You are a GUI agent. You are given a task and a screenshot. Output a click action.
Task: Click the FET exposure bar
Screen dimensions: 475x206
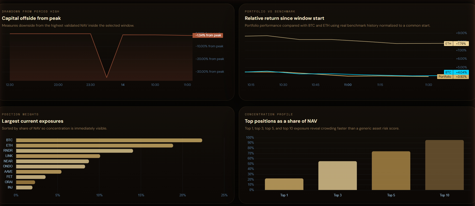click(31, 177)
